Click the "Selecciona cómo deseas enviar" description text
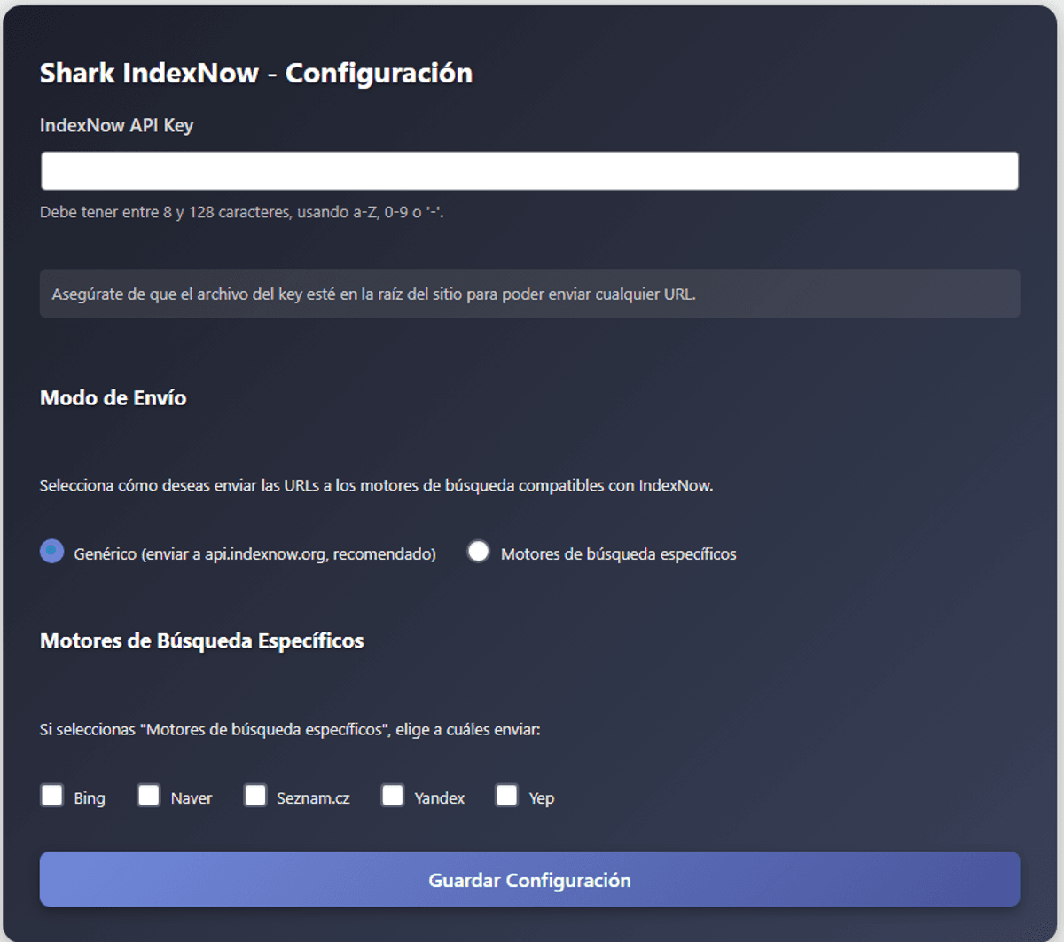Screen dimensions: 1064x942 pyautogui.click(x=376, y=486)
